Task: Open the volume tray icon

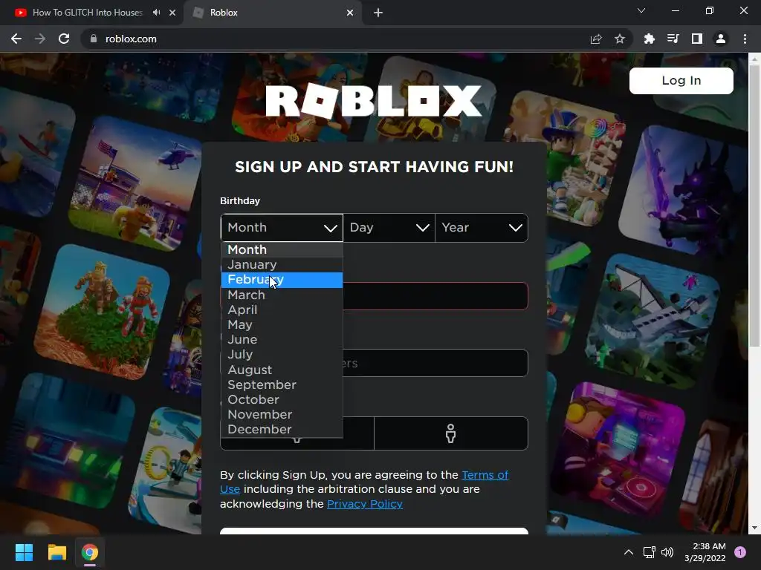Action: [667, 552]
